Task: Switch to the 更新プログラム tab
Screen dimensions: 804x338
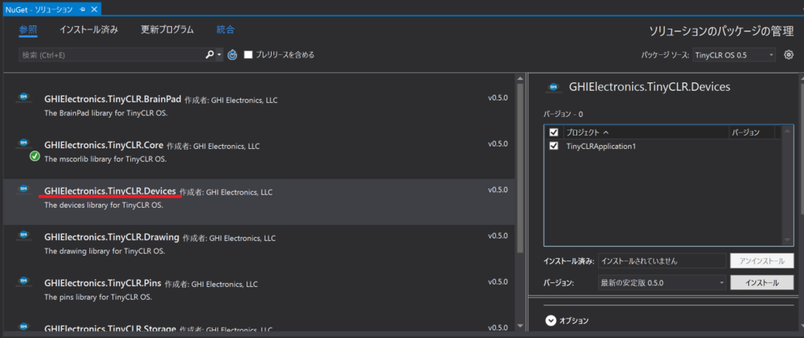Action: tap(167, 30)
